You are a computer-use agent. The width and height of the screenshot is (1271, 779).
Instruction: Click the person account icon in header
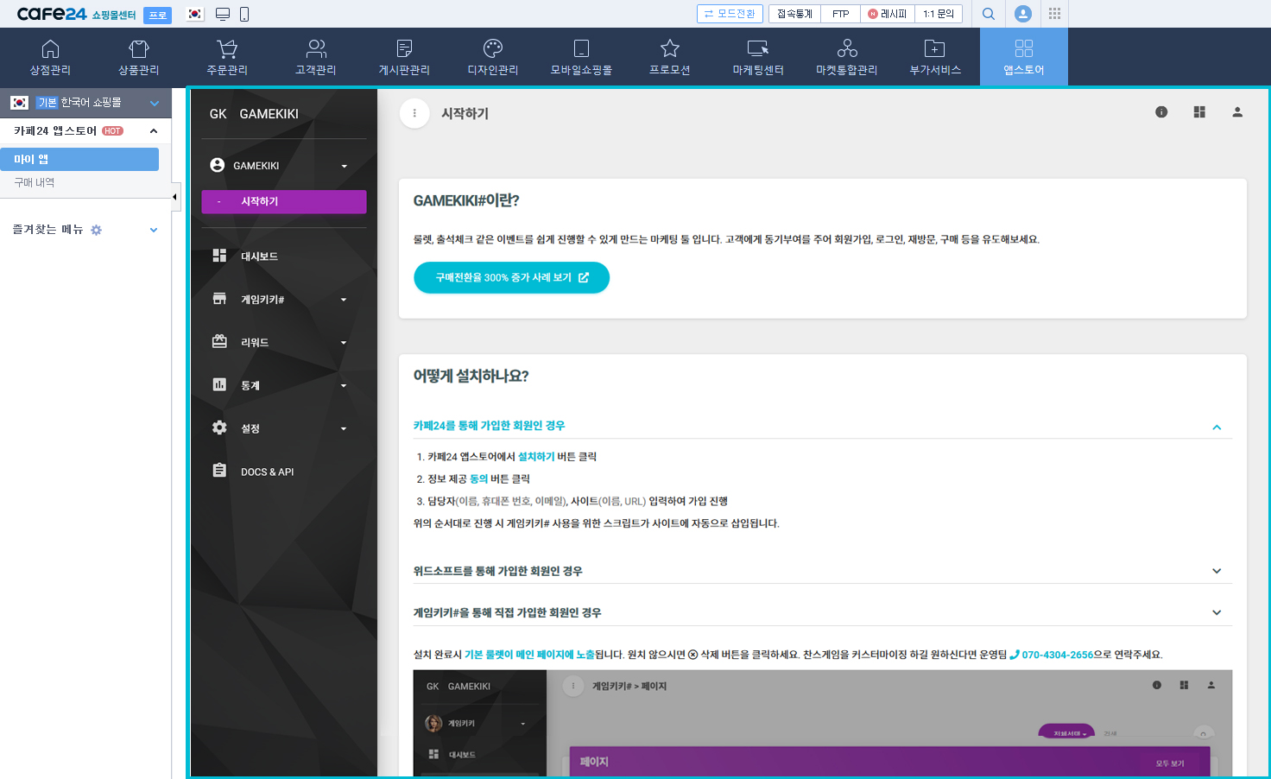click(x=1237, y=112)
